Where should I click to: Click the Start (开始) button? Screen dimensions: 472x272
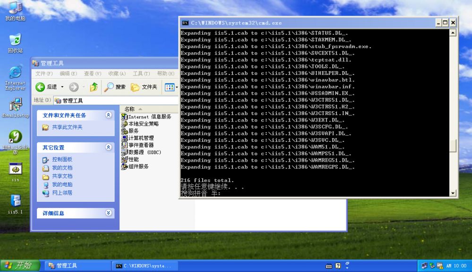[x=20, y=265]
